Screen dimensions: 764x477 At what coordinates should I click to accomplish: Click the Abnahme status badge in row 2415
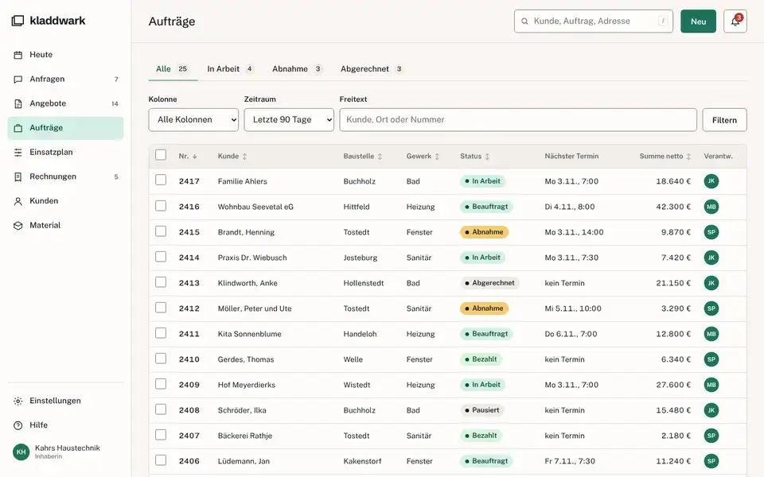tap(484, 232)
